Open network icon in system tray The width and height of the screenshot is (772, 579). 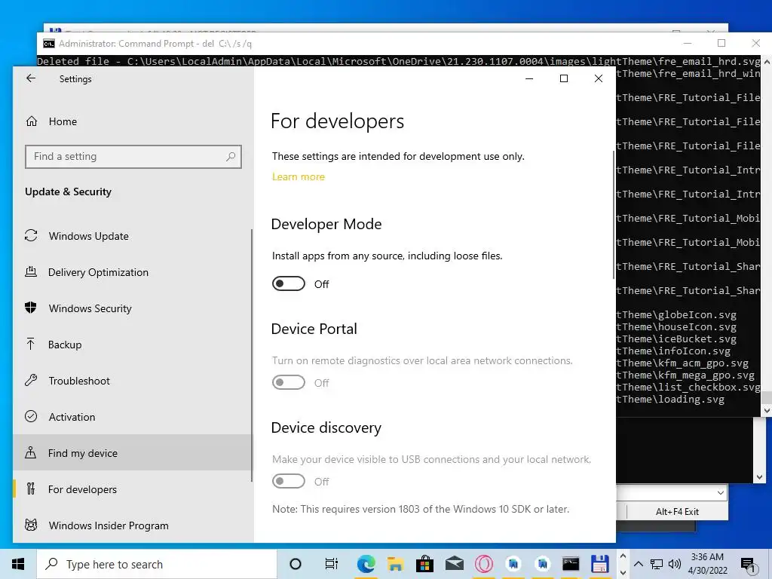click(657, 564)
